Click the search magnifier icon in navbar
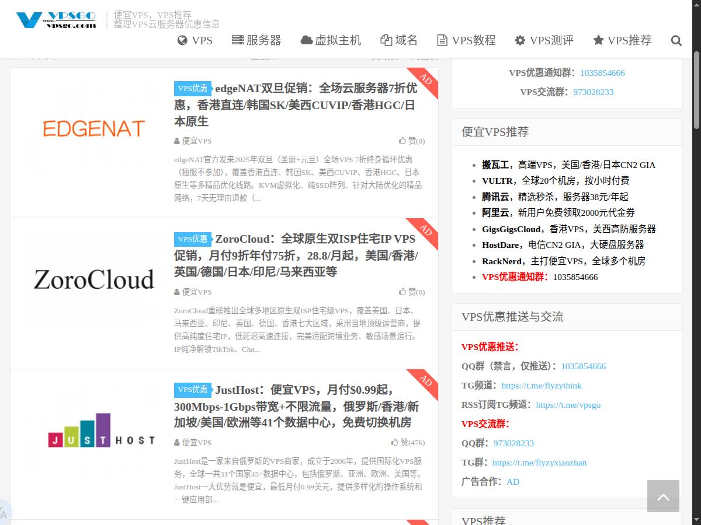 676,40
